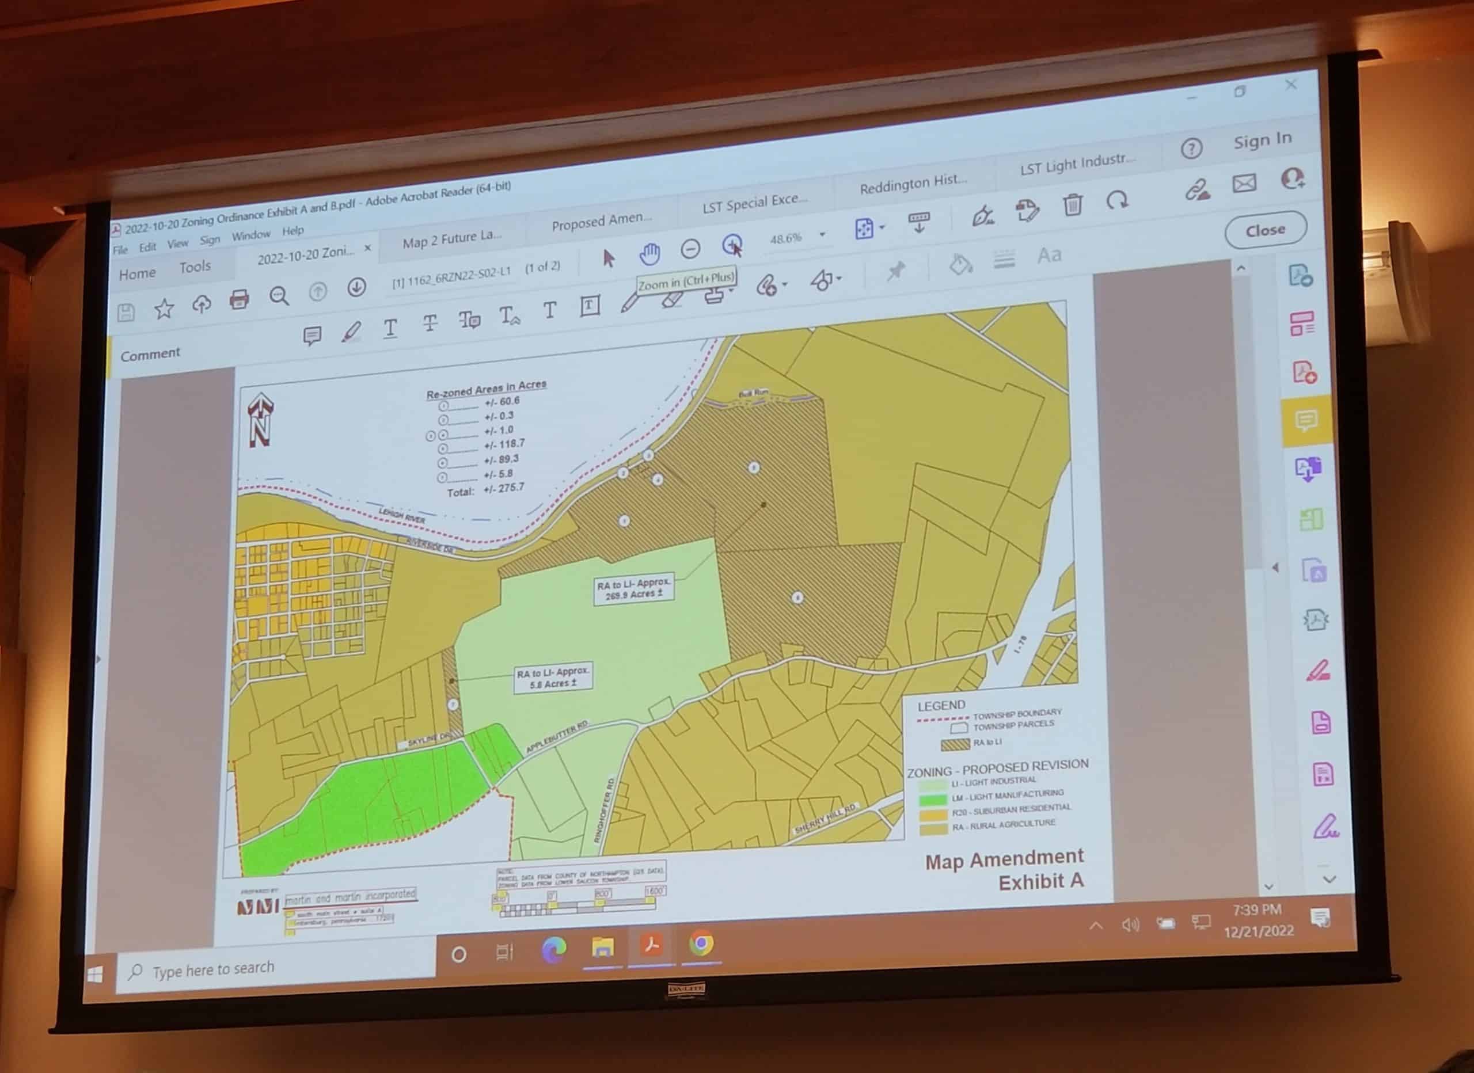Choose the strikethrough text tool
Image resolution: width=1474 pixels, height=1073 pixels.
(x=430, y=324)
